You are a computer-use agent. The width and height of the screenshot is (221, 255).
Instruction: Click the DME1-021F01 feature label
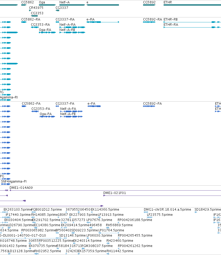pos(115,193)
